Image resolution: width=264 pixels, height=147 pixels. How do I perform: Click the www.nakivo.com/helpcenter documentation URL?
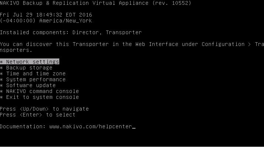point(91,126)
